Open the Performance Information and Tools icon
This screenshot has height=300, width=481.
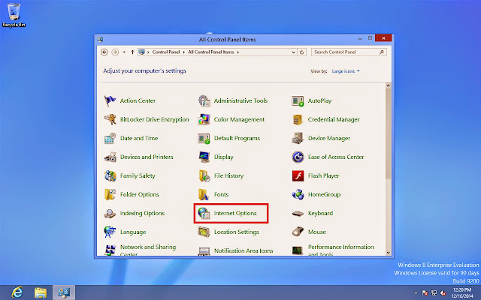[298, 250]
